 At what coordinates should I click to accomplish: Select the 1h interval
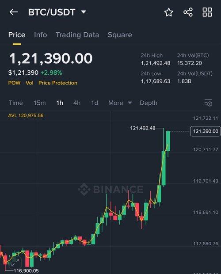60,103
